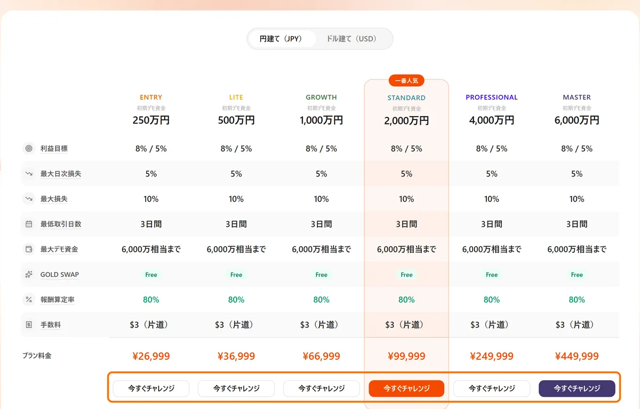Click the Free GOLD SWAP badge under MASTER
Screen dimensions: 640x409
pyautogui.click(x=577, y=275)
